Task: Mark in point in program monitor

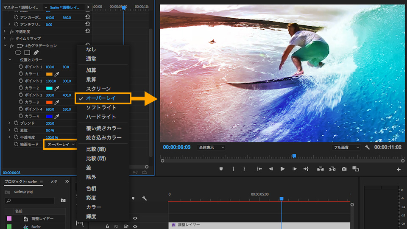Action: click(233, 169)
